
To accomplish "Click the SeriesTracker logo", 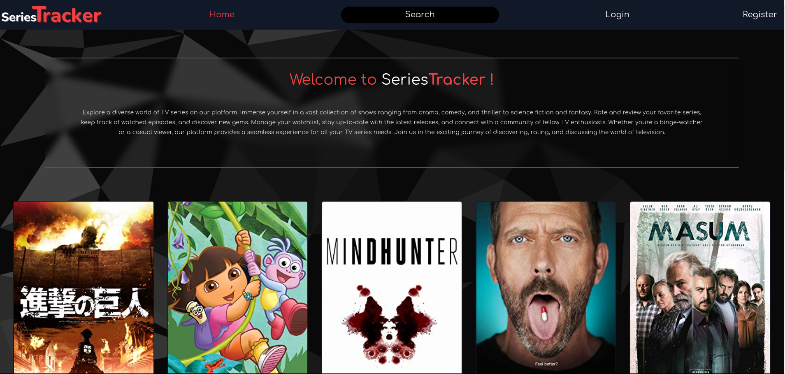I will tap(51, 15).
